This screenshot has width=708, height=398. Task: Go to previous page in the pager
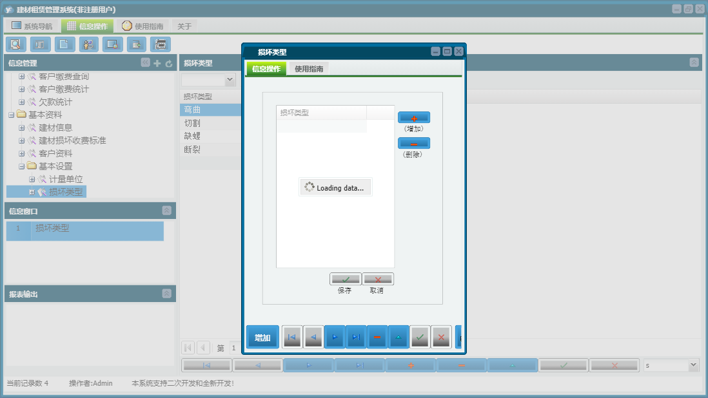(204, 348)
